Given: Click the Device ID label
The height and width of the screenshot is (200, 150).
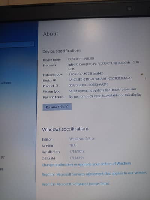Looking at the screenshot, I should [x=49, y=80].
